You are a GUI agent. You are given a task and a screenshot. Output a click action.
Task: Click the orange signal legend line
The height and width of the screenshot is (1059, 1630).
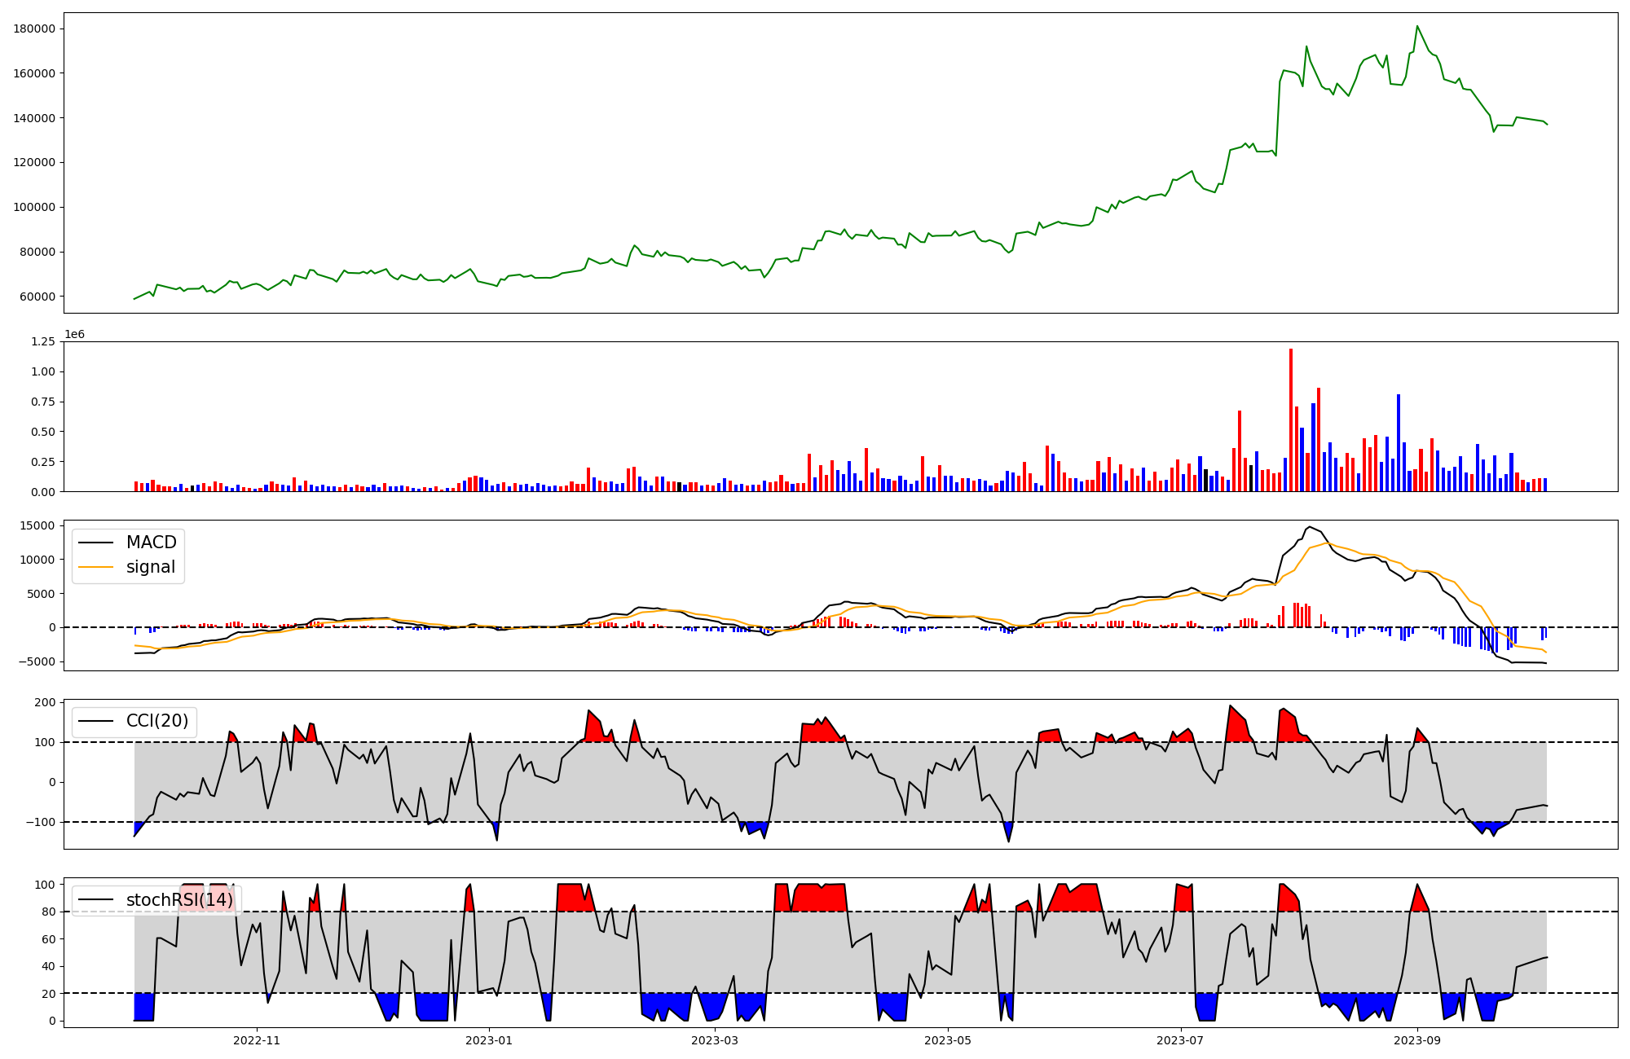coord(96,567)
